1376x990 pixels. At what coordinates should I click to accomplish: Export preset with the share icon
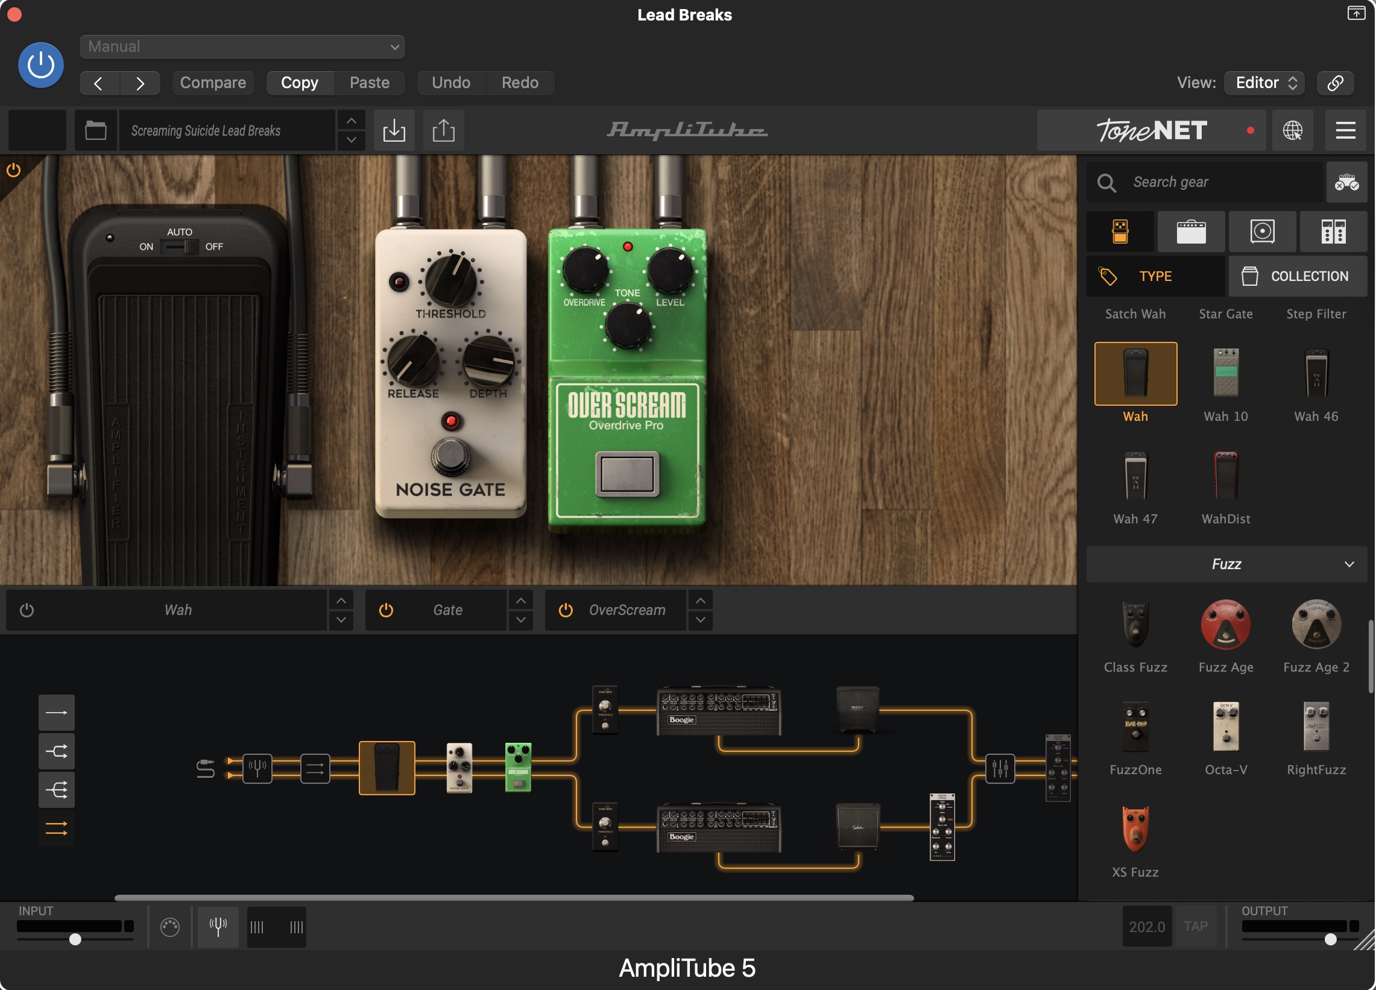pos(444,130)
